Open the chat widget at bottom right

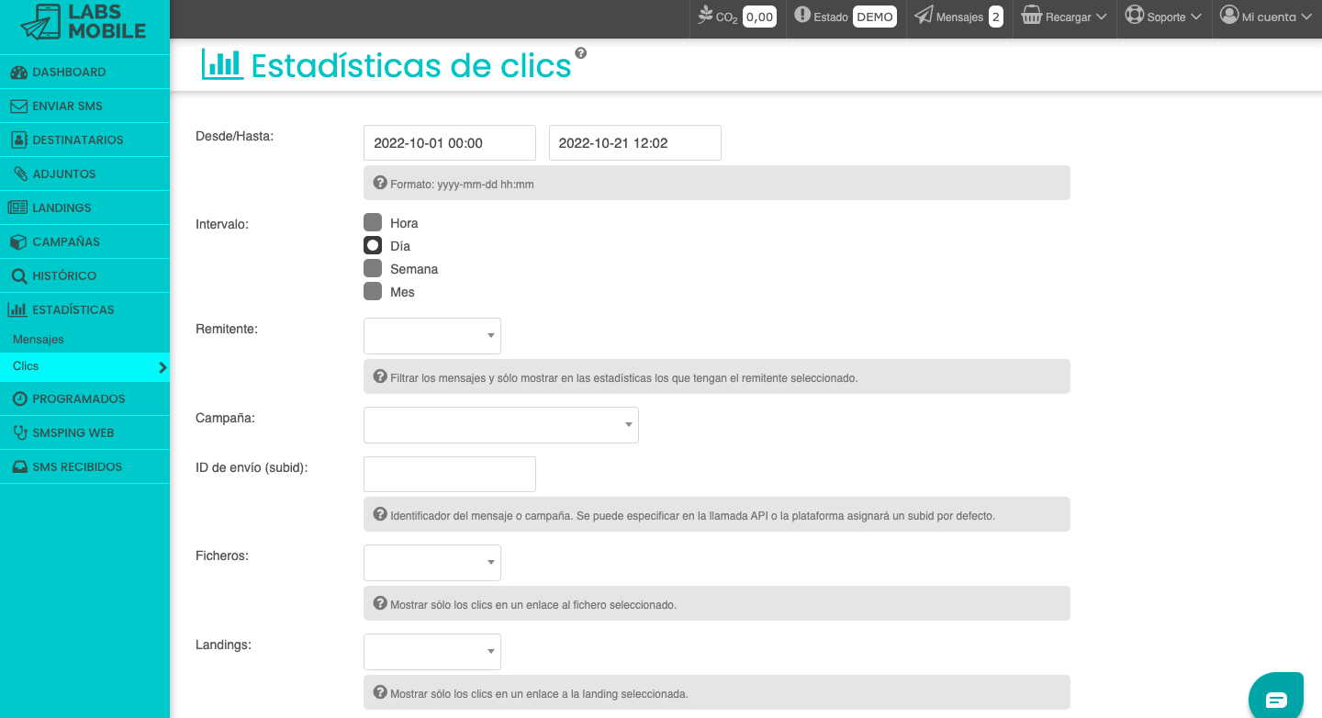(1277, 700)
